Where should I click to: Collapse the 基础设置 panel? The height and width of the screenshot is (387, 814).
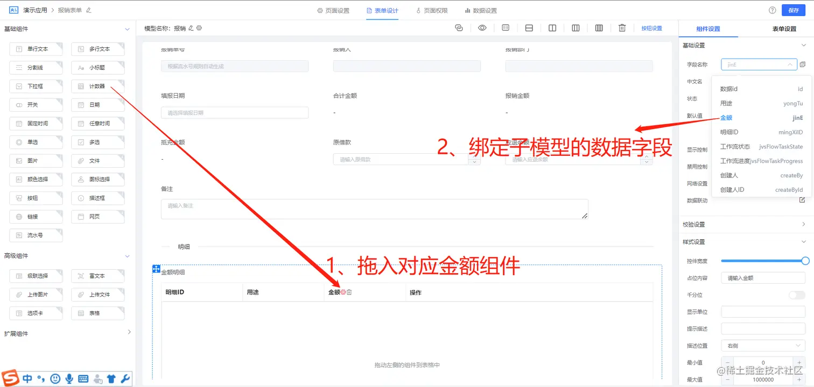804,46
